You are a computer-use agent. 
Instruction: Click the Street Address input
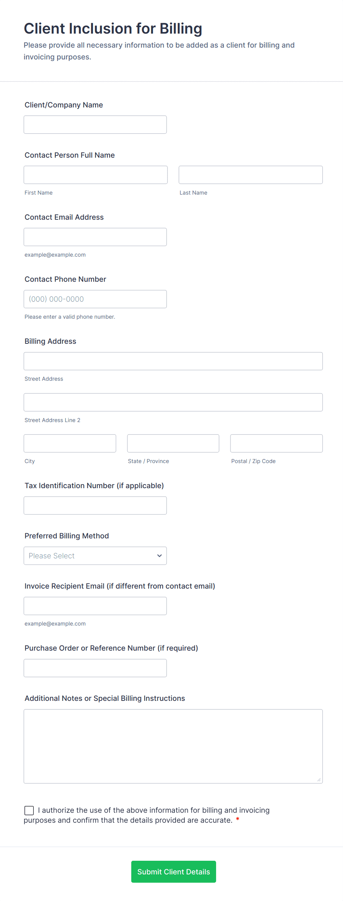point(173,361)
